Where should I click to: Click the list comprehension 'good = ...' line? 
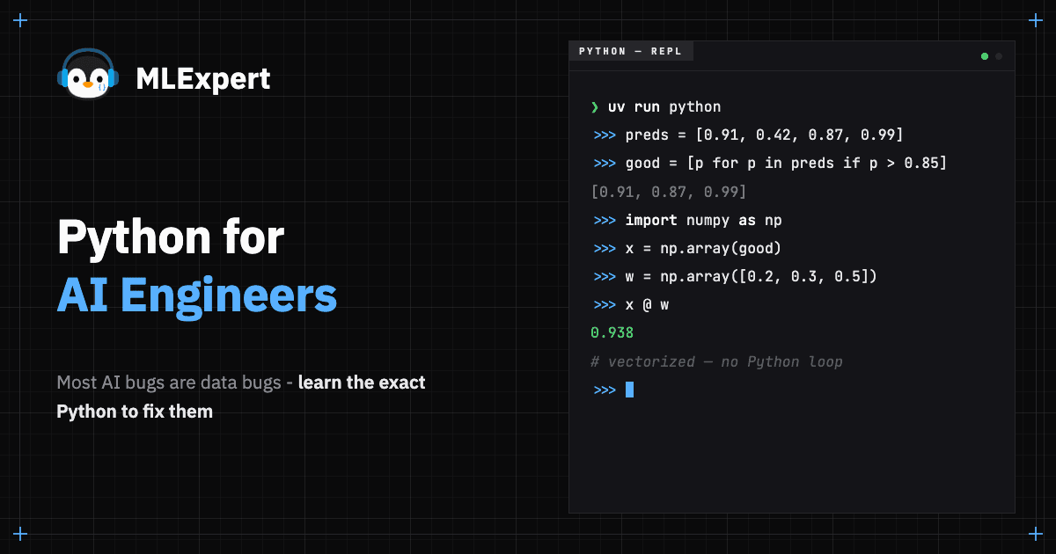click(x=786, y=164)
